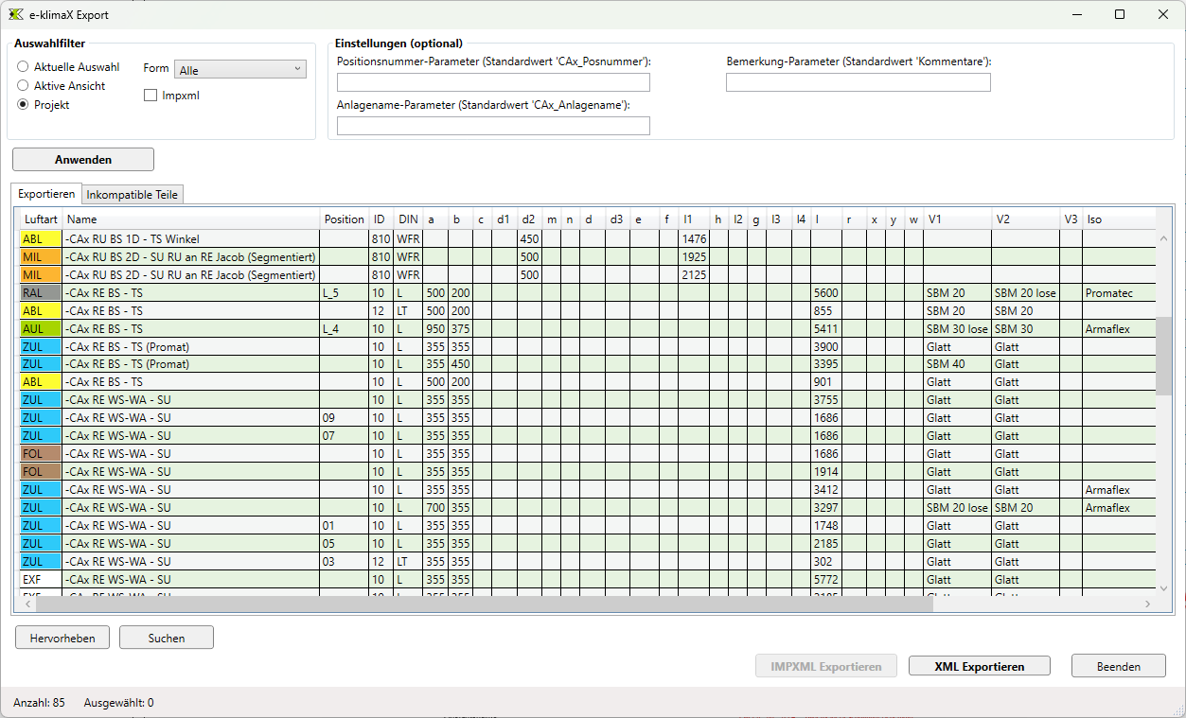Click the Suchen button
This screenshot has height=718, width=1186.
pyautogui.click(x=167, y=638)
